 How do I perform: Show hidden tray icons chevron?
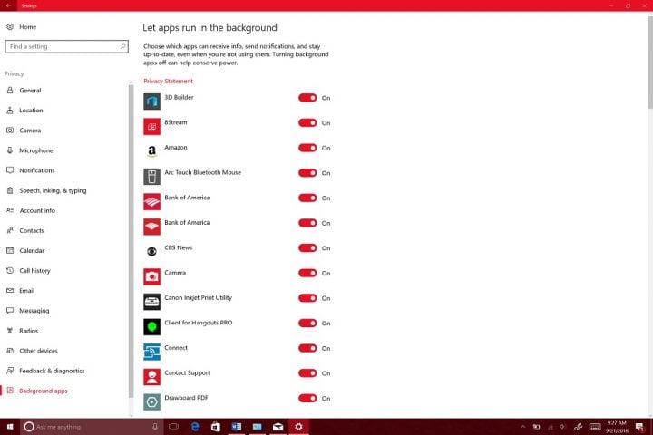pyautogui.click(x=523, y=427)
